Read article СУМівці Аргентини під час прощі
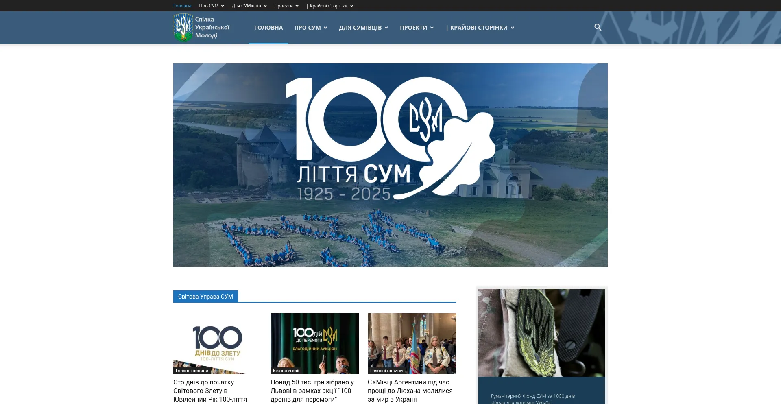The height and width of the screenshot is (404, 781). coord(410,391)
